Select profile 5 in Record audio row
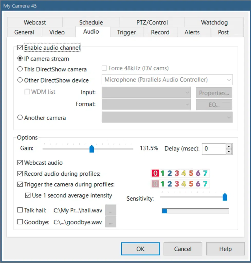The image size is (251, 263). click(191, 173)
